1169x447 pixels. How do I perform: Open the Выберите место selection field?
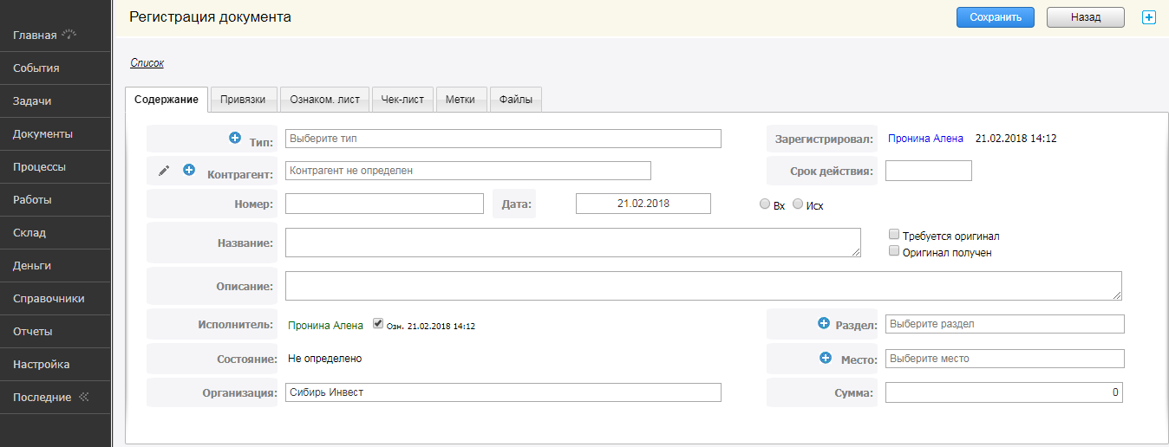pos(1004,359)
